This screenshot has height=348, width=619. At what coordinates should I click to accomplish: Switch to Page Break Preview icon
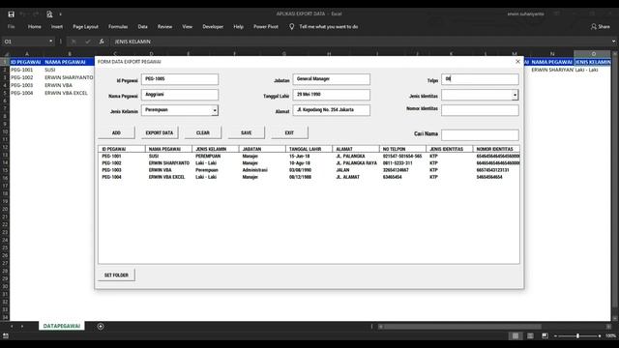(545, 335)
